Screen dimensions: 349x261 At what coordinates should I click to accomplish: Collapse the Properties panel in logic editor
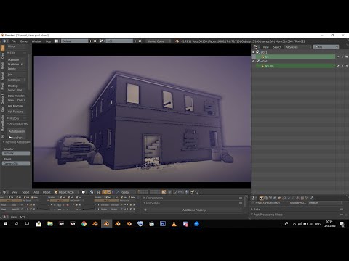[x=153, y=203]
